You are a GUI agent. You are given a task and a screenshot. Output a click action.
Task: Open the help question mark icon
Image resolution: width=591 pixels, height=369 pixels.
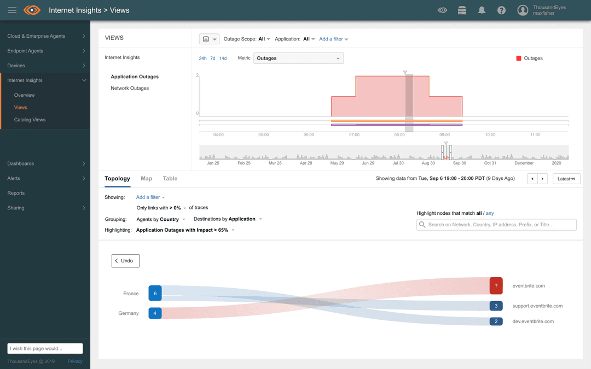pyautogui.click(x=501, y=10)
